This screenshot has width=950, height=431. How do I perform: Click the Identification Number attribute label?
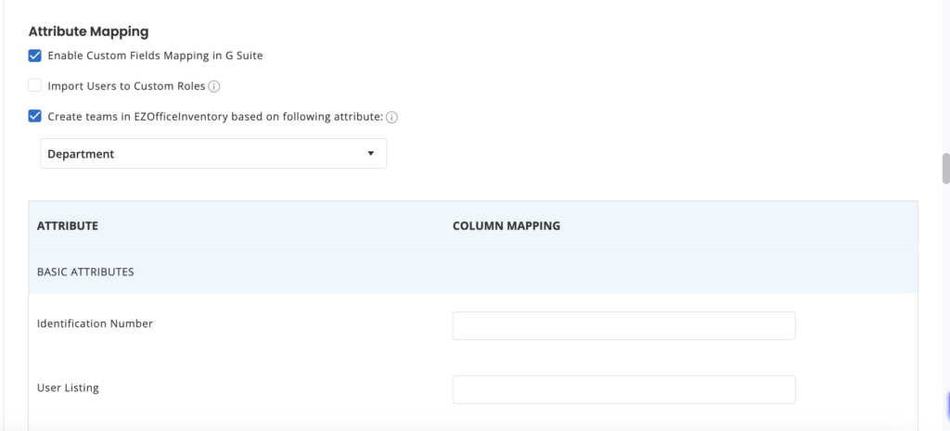pyautogui.click(x=96, y=323)
